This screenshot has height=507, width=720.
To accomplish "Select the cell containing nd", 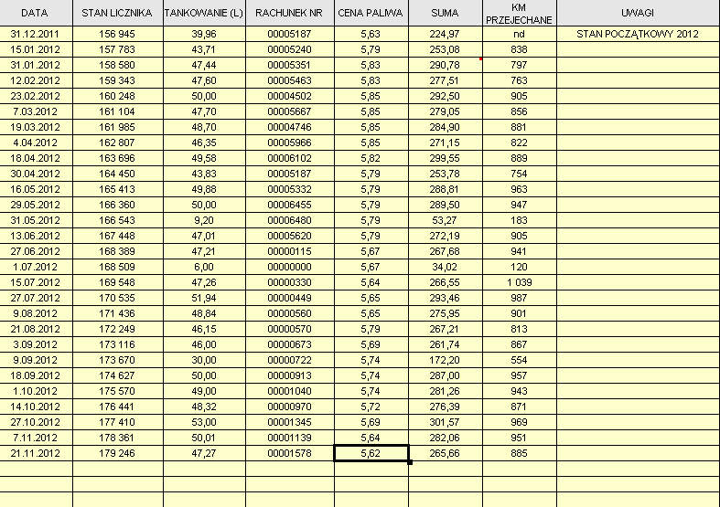I will click(519, 34).
